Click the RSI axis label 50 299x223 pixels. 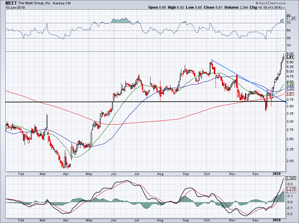point(289,30)
